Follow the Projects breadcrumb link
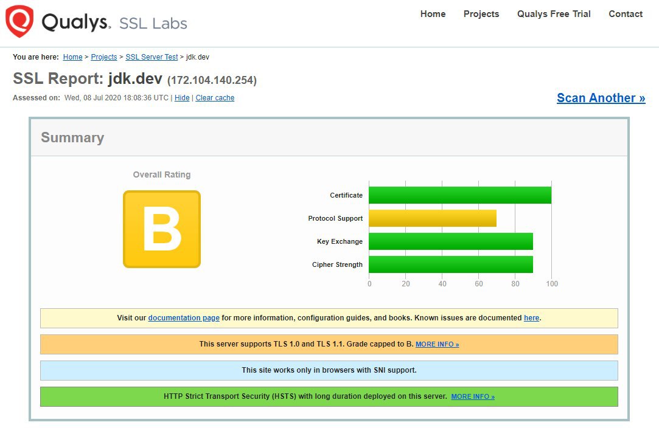 104,57
